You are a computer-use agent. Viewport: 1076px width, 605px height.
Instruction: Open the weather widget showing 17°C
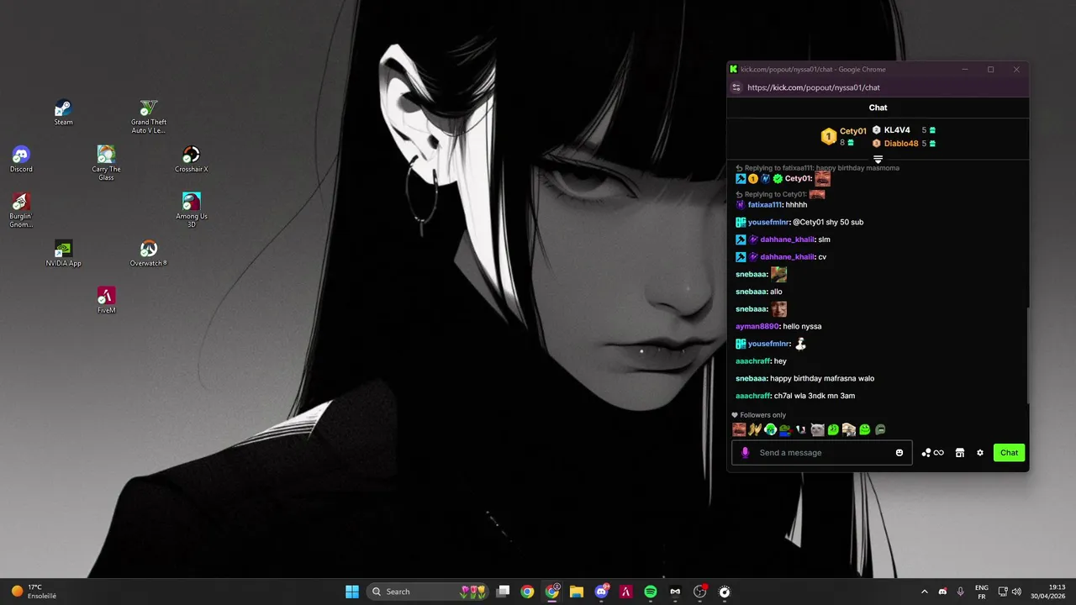click(x=34, y=592)
